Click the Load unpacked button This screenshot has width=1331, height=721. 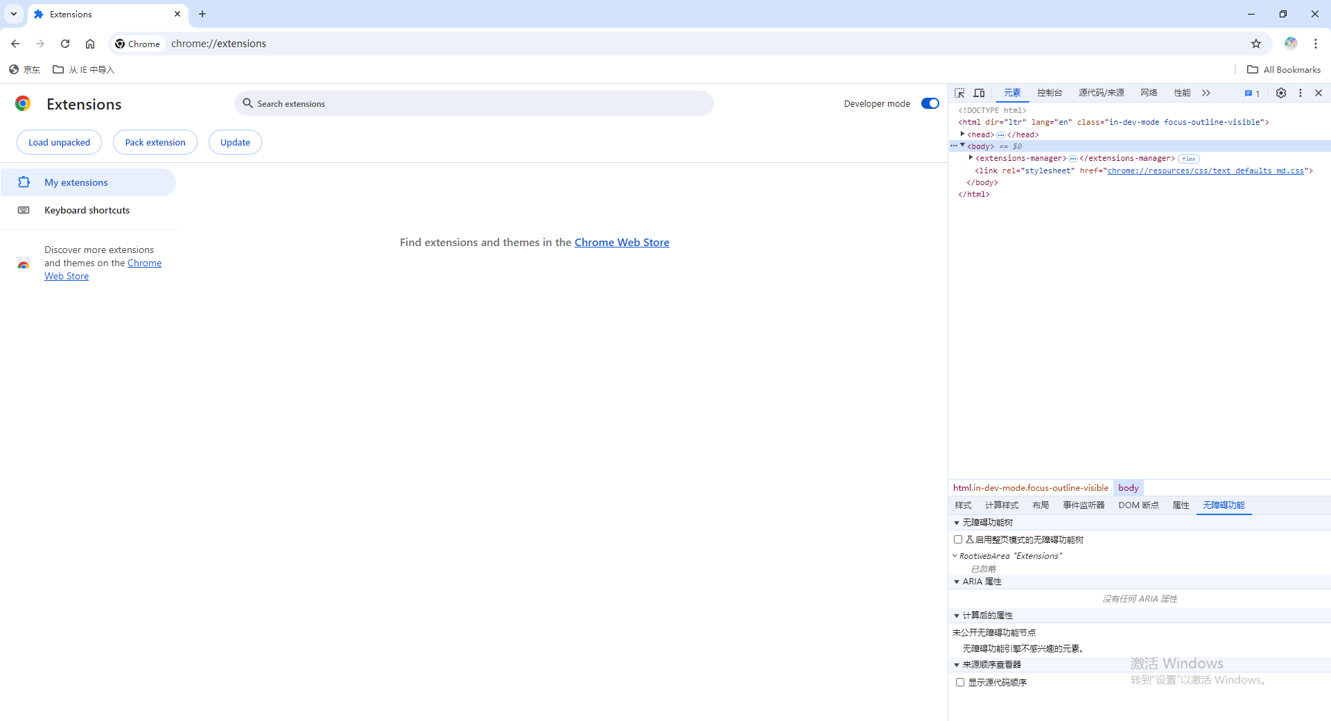(x=59, y=142)
